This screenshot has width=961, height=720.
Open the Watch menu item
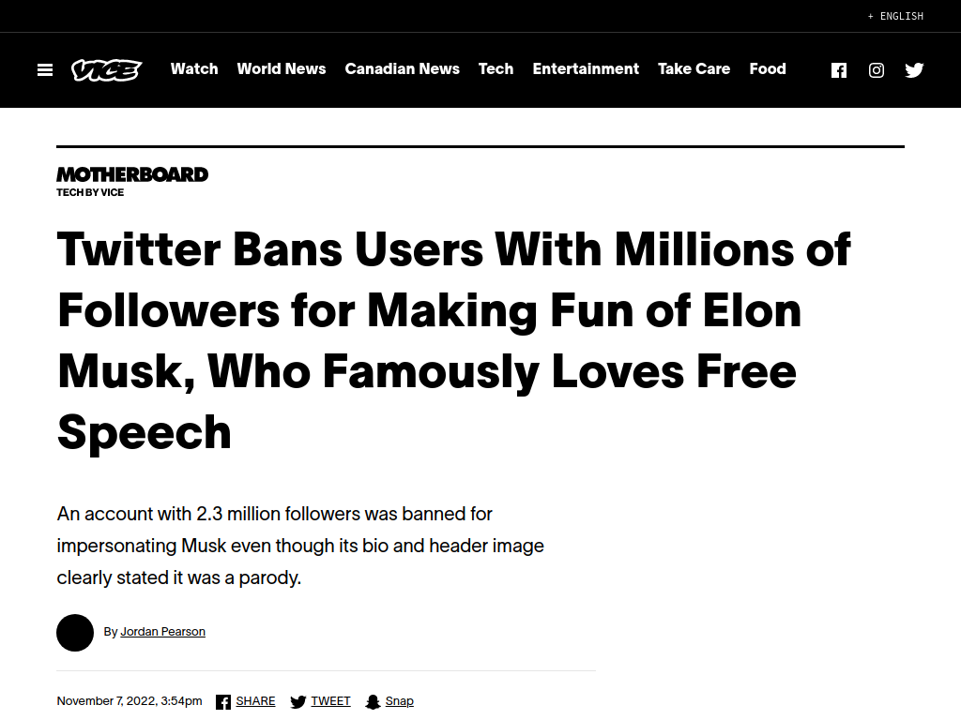[194, 68]
